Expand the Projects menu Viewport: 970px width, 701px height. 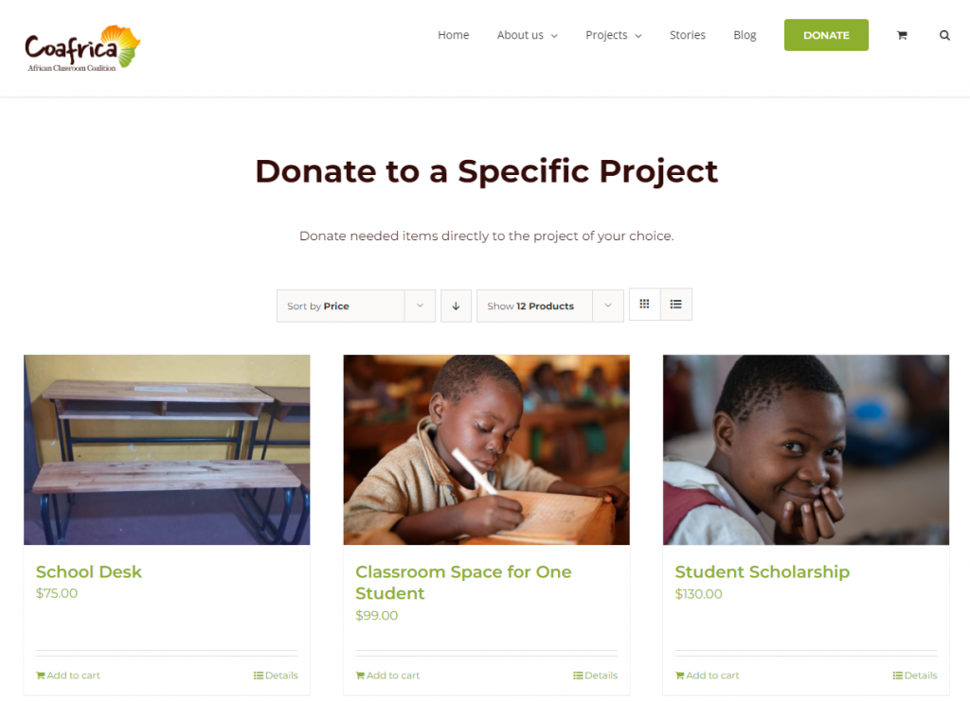click(x=614, y=35)
